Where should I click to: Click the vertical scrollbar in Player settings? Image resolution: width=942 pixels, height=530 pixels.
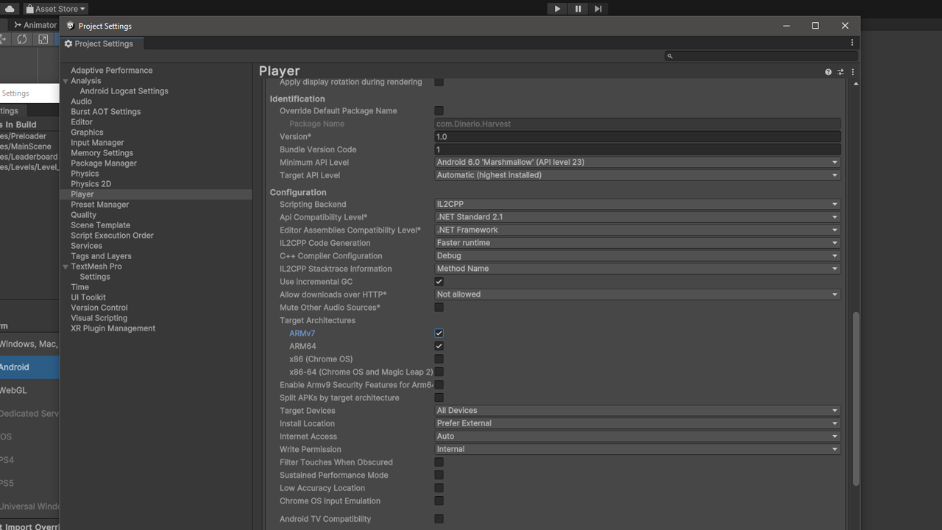(855, 397)
